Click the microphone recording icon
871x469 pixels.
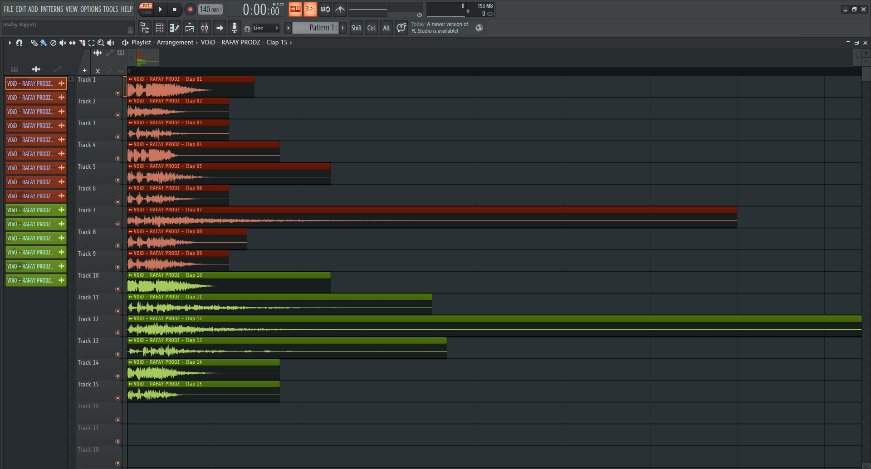[234, 28]
